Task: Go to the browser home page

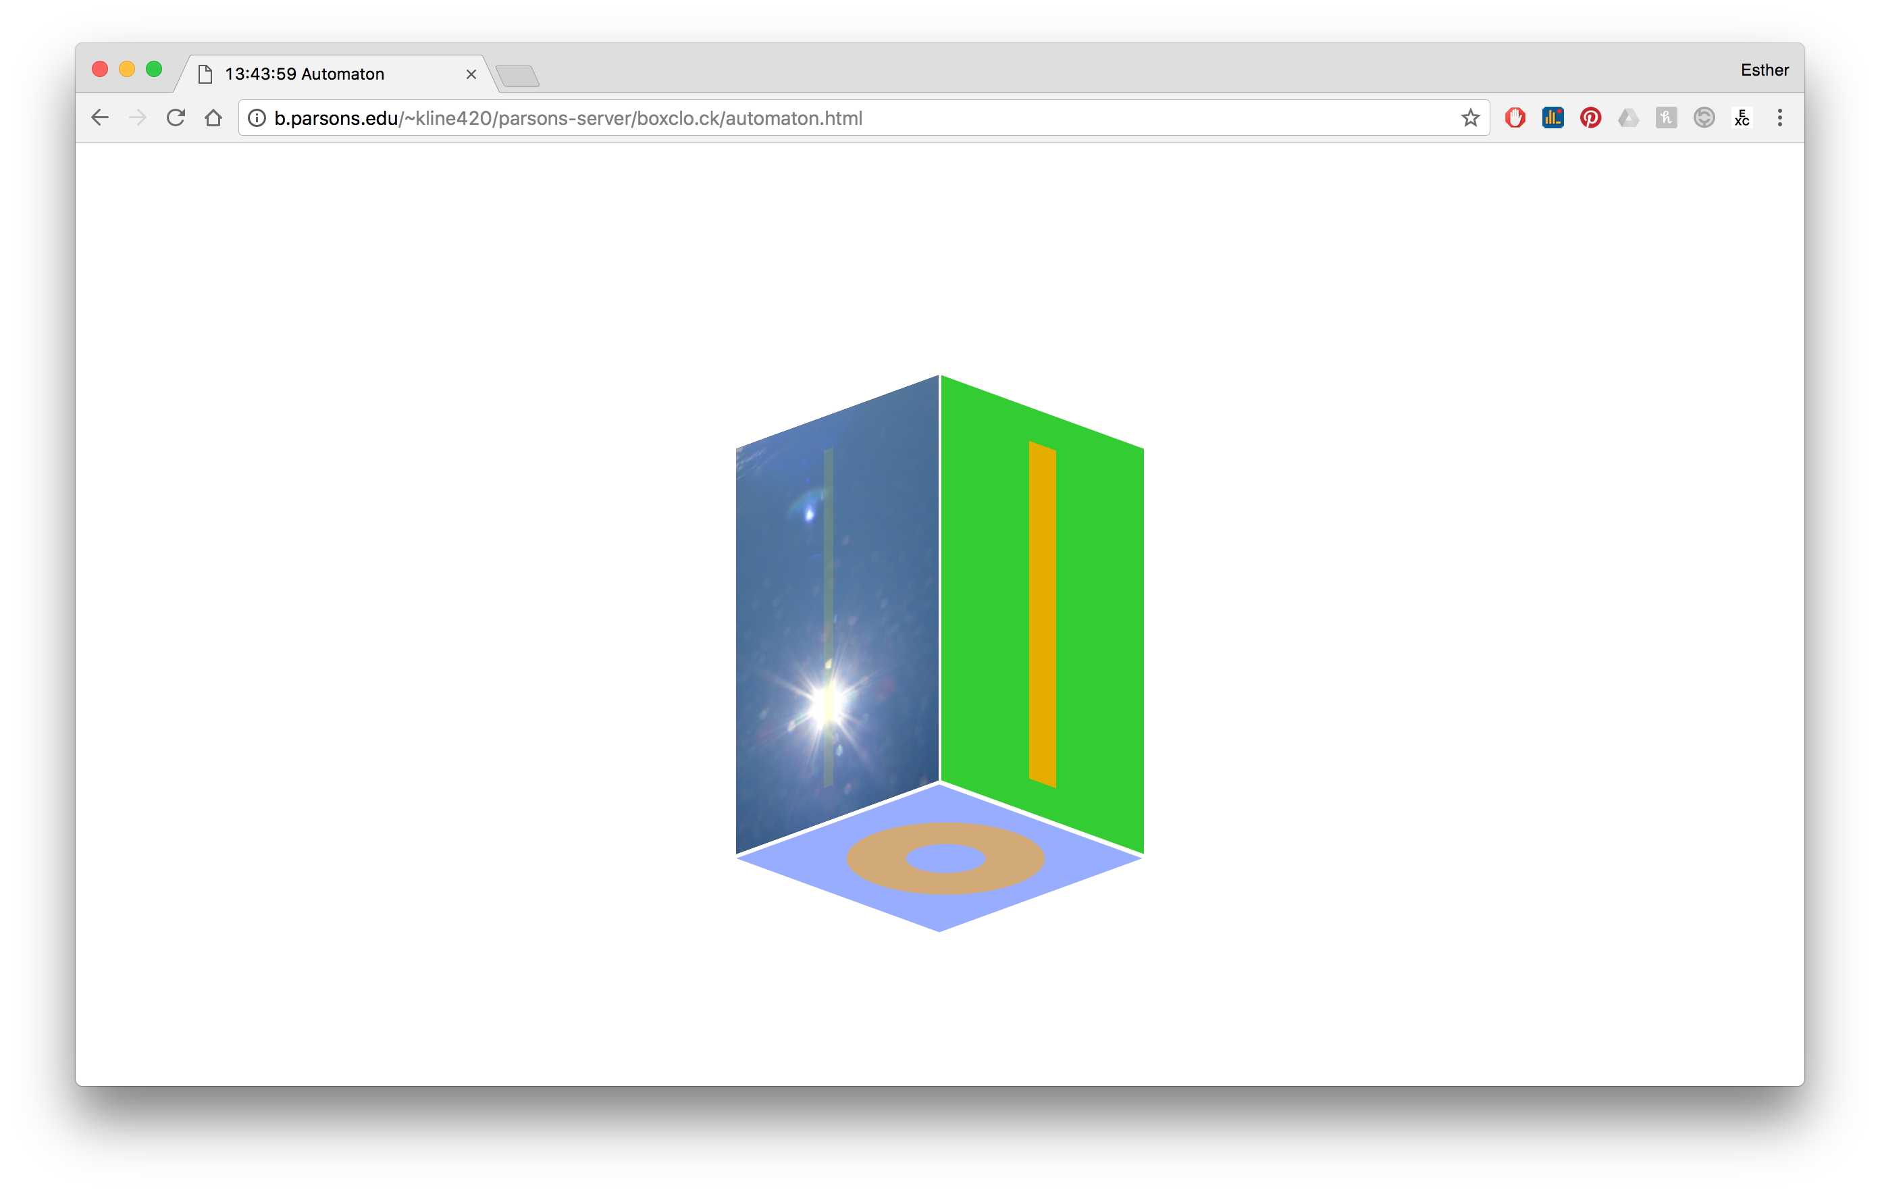Action: click(213, 118)
